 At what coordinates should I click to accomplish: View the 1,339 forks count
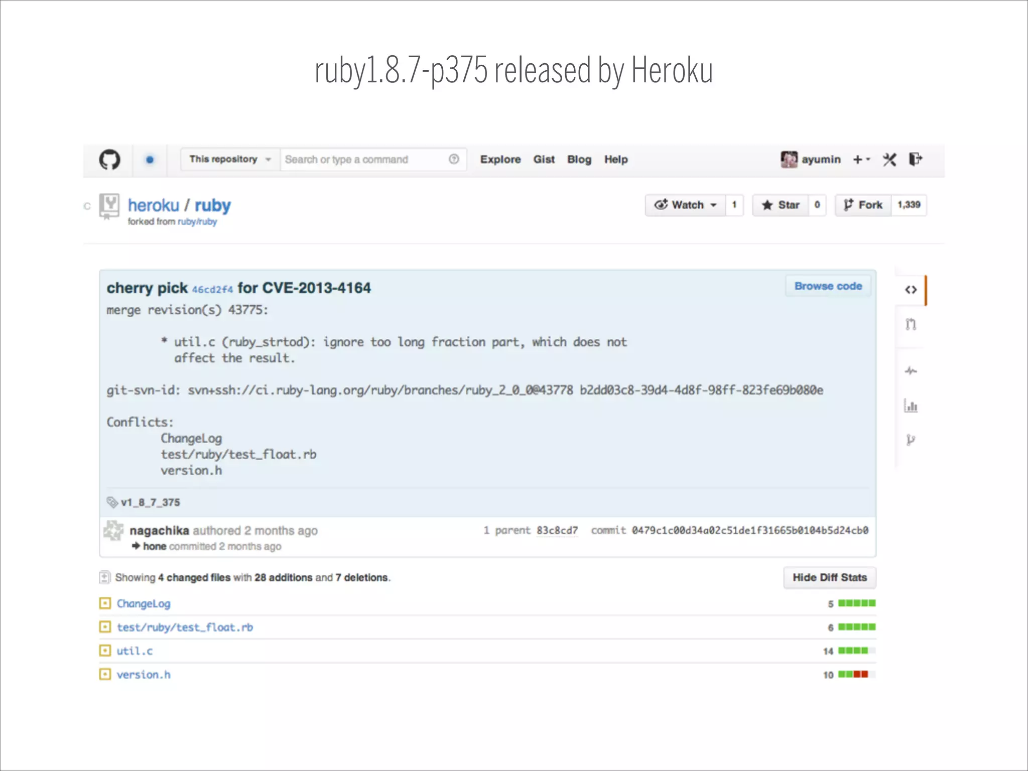click(909, 205)
